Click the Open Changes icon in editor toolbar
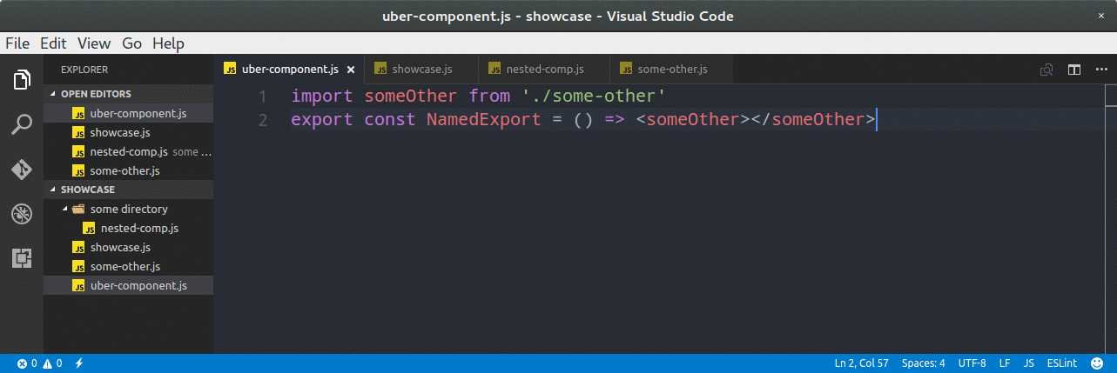 [x=1047, y=70]
